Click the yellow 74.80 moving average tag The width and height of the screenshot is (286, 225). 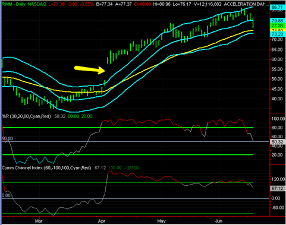point(277,30)
